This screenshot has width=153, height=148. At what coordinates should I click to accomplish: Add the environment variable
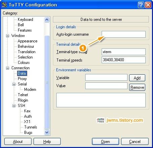(137, 78)
